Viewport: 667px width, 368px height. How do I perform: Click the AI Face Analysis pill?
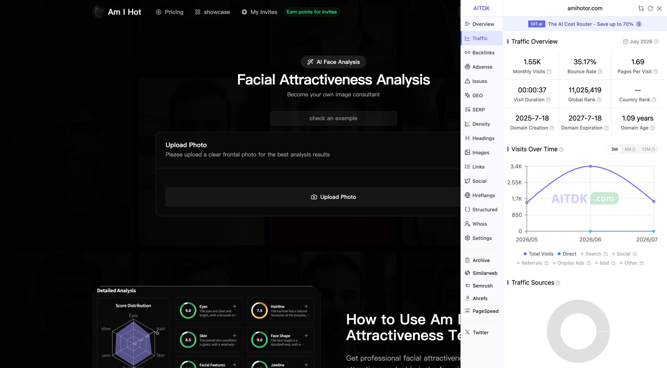(333, 62)
